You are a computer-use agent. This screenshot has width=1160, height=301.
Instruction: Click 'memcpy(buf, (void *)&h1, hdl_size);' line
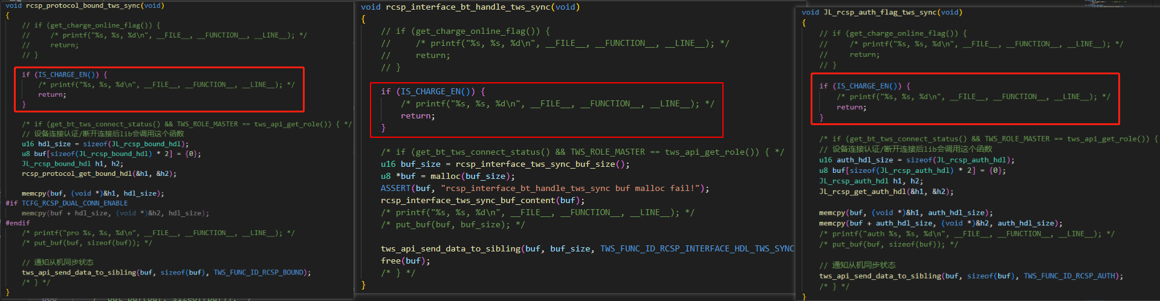click(x=93, y=193)
